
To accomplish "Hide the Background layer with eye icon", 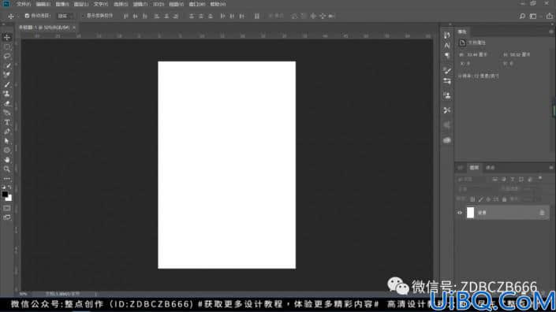I will coord(460,213).
